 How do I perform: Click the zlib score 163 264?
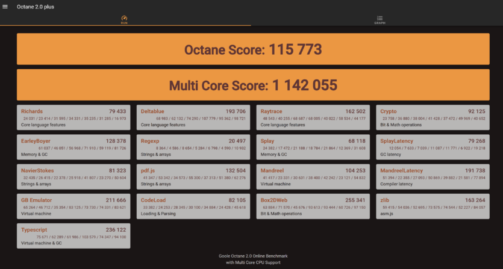click(475, 200)
